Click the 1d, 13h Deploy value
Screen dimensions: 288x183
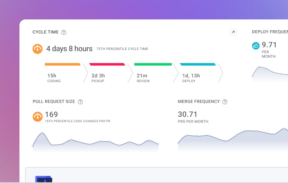click(191, 75)
